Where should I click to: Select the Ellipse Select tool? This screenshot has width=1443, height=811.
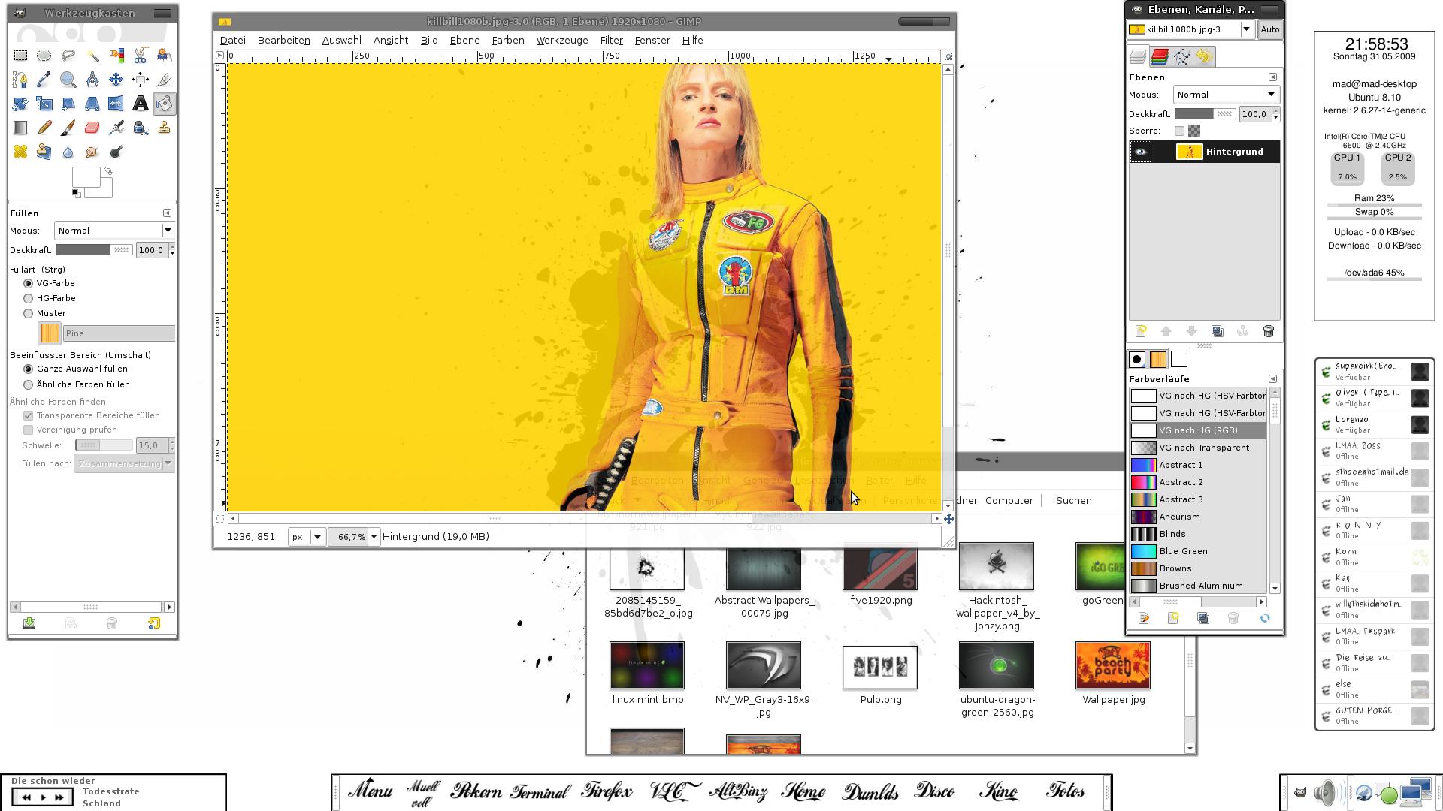pyautogui.click(x=44, y=56)
